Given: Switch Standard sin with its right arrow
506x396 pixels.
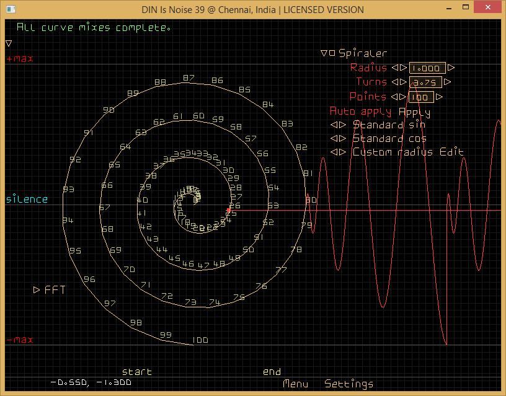Looking at the screenshot, I should pos(342,125).
